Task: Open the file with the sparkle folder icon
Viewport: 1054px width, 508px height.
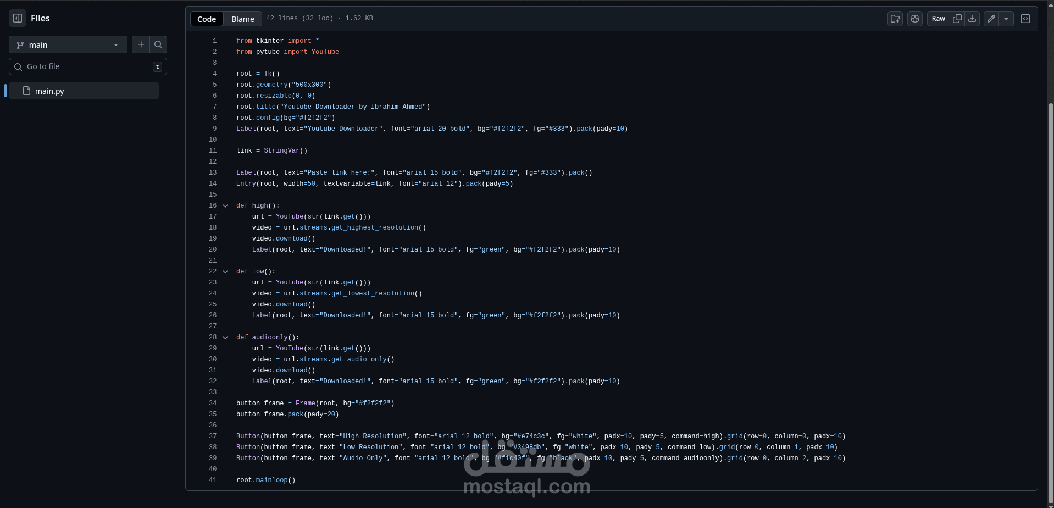Action: (895, 18)
